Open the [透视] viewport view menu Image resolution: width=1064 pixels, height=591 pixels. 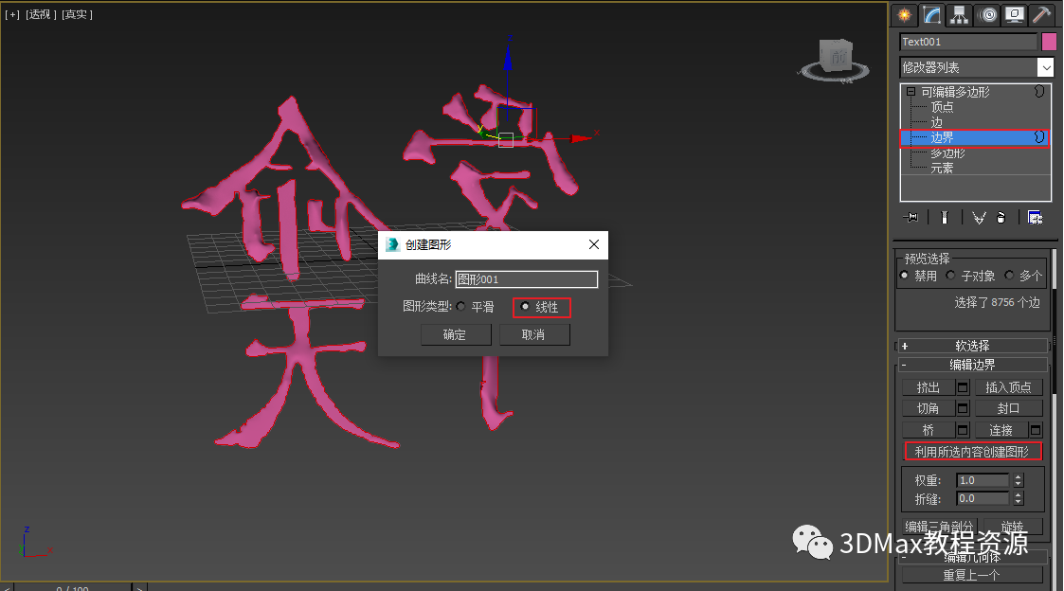(41, 14)
